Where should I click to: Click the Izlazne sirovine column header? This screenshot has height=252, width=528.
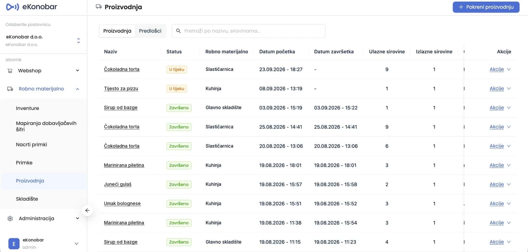click(x=434, y=52)
